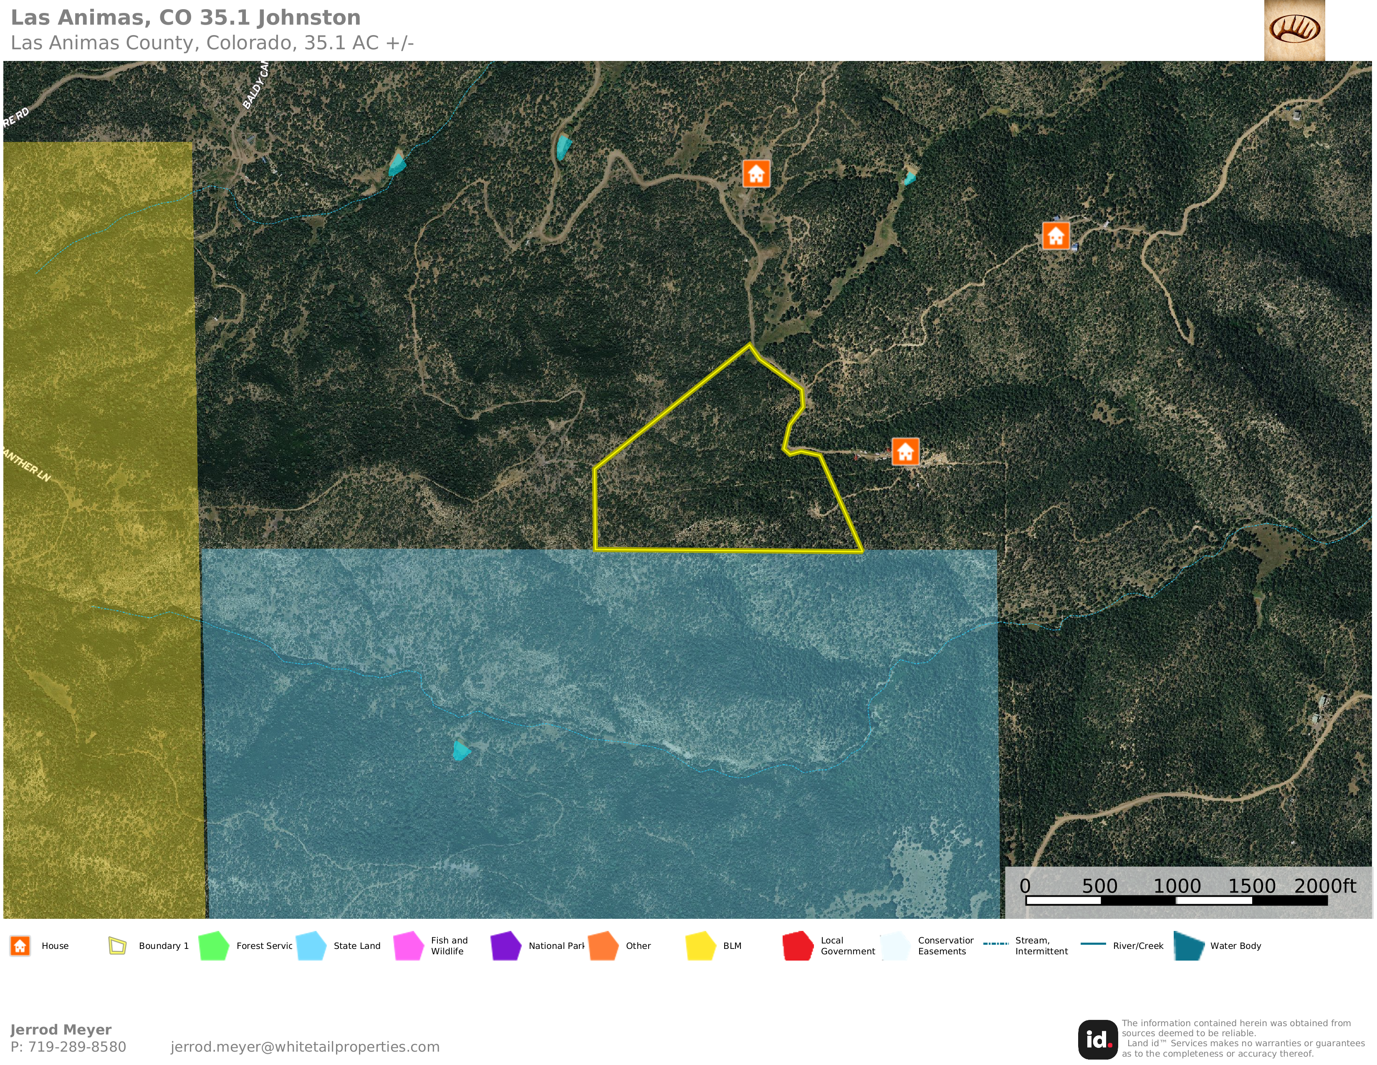
Task: Click the River/Creek legend line
Action: coord(1093,944)
